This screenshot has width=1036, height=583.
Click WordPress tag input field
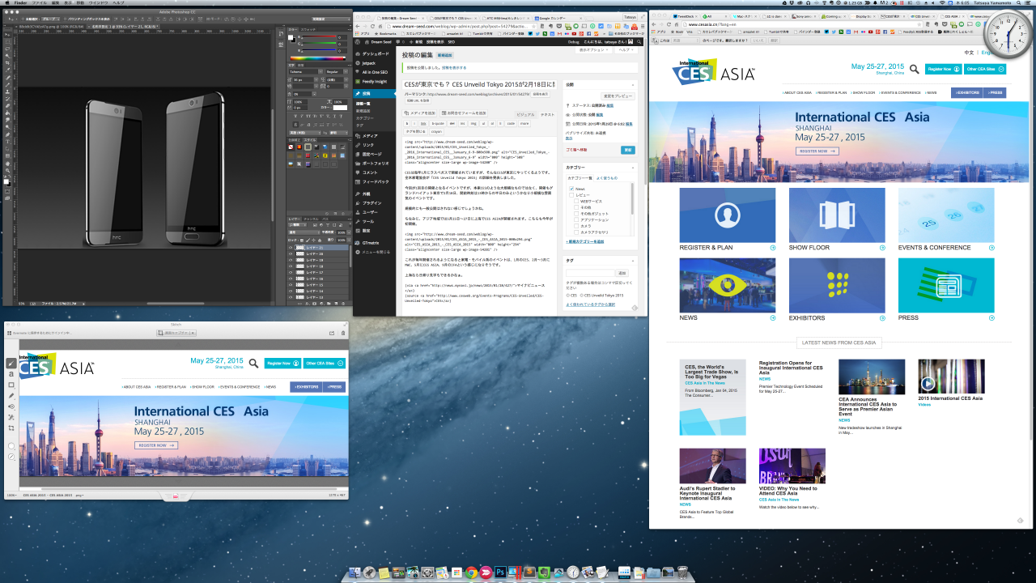tap(590, 273)
